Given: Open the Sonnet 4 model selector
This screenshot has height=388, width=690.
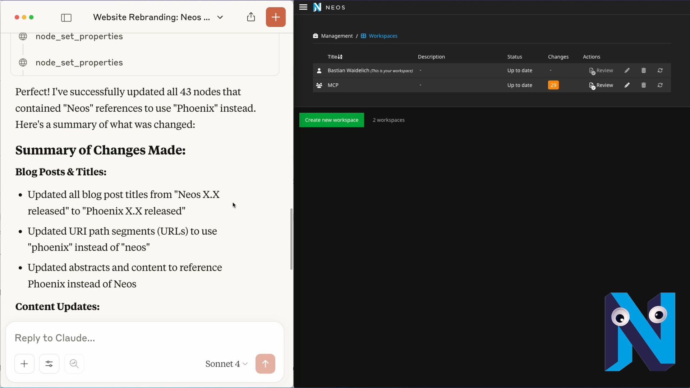Looking at the screenshot, I should 226,364.
